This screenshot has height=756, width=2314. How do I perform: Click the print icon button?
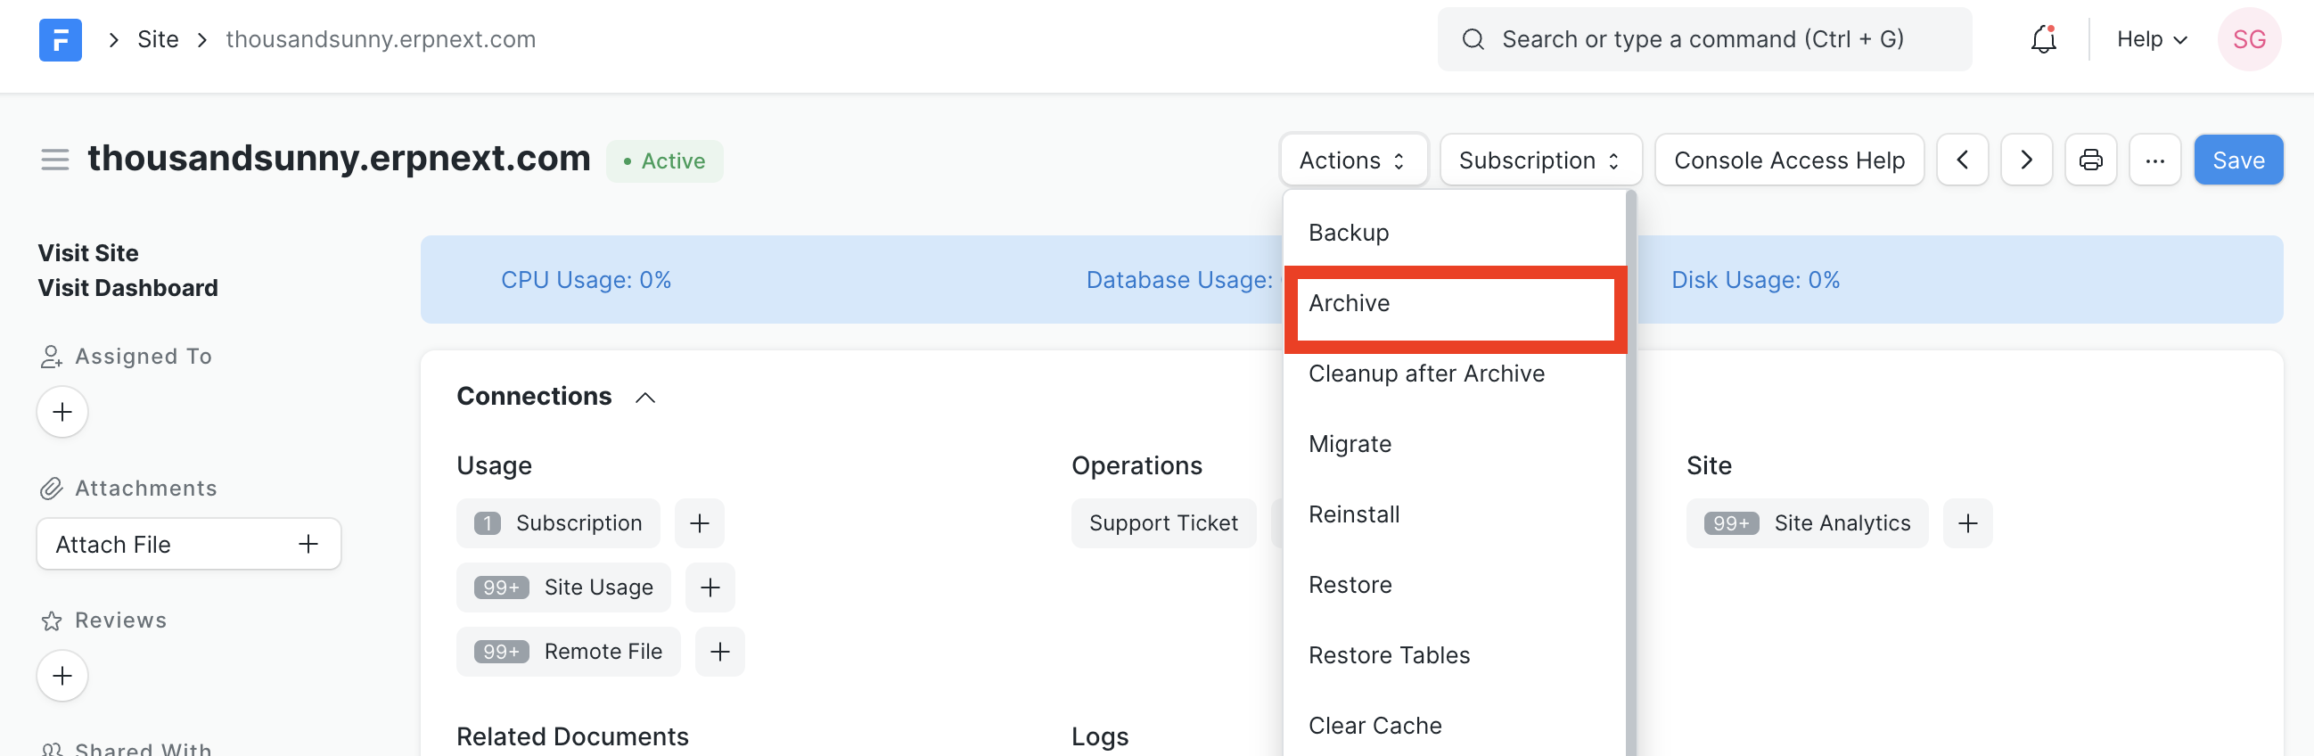click(2090, 160)
